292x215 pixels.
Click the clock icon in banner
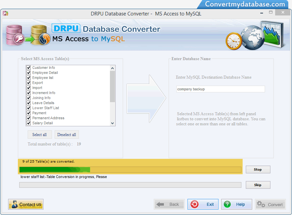(234, 41)
